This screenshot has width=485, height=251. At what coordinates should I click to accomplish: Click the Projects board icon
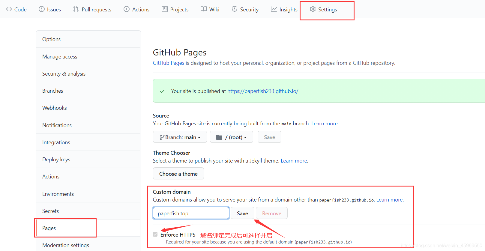point(165,9)
